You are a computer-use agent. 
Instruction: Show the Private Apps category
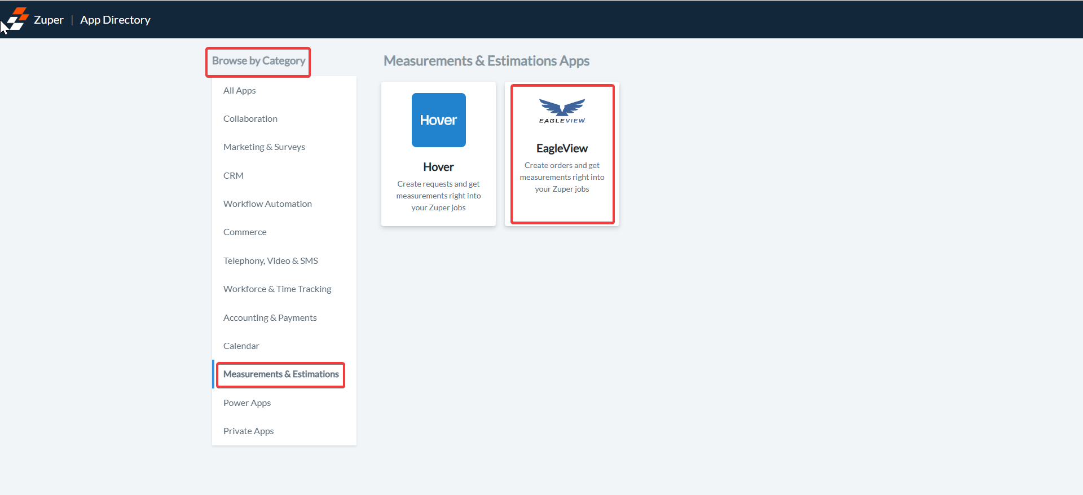(x=284, y=431)
